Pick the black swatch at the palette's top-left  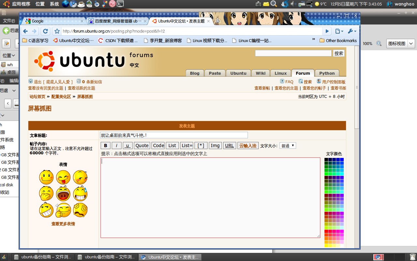326,160
